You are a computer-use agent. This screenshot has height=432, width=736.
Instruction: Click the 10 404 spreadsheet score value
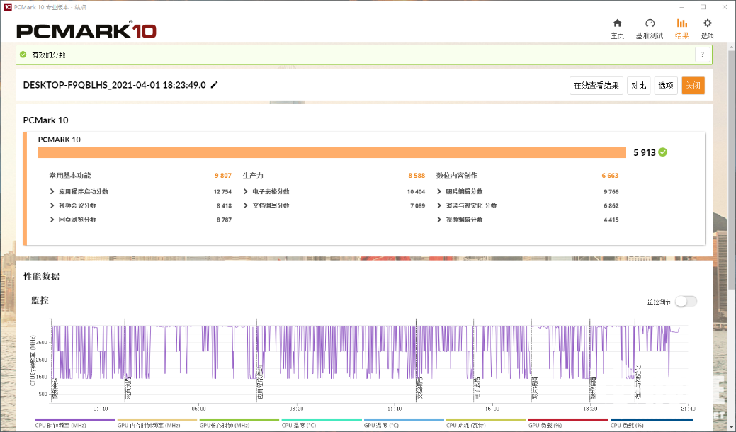point(416,191)
